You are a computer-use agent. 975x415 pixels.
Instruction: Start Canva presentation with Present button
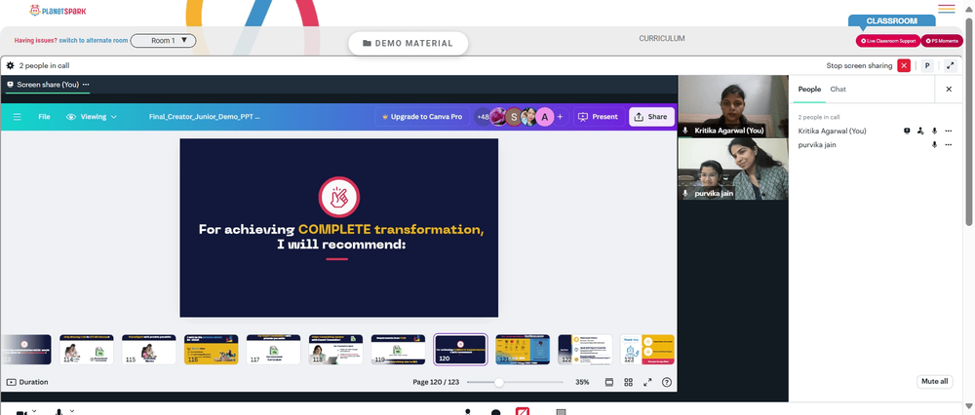(599, 117)
